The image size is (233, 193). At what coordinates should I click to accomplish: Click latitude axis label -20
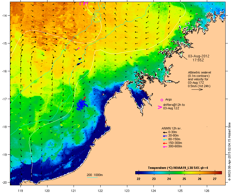click(4, 182)
